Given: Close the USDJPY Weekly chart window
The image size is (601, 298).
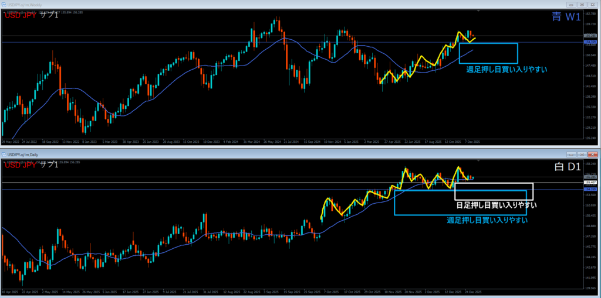Looking at the screenshot, I should [x=592, y=5].
